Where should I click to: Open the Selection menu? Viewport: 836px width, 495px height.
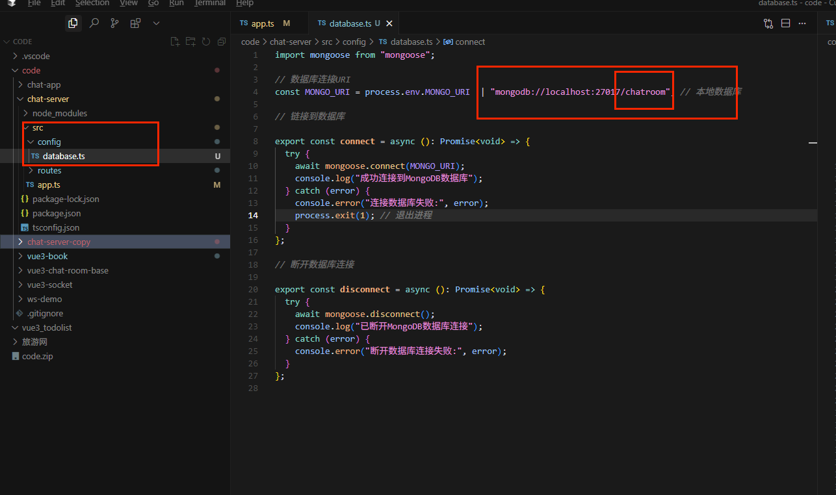92,3
